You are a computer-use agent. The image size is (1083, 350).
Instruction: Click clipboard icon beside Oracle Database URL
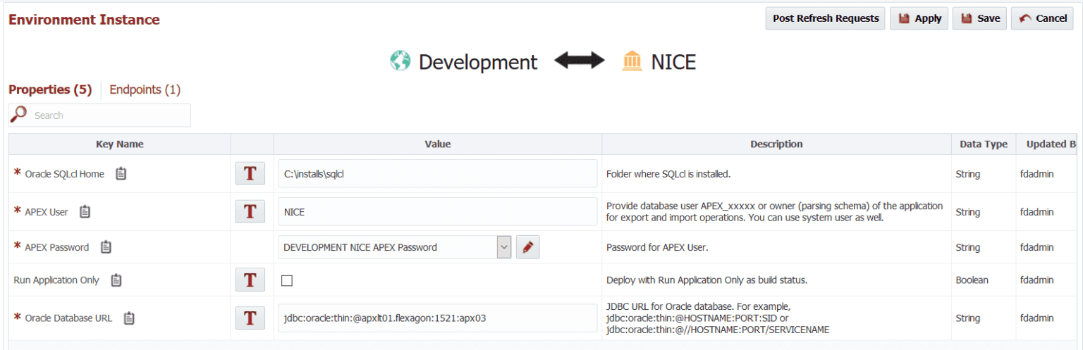[129, 318]
